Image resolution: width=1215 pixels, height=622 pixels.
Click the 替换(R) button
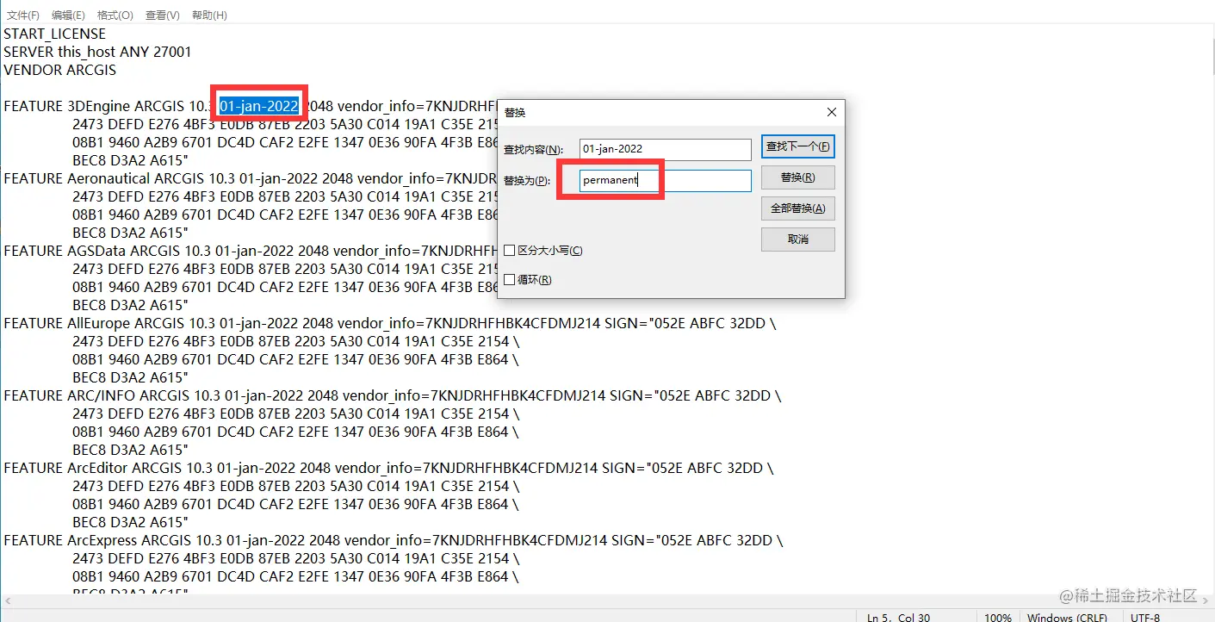coord(798,177)
